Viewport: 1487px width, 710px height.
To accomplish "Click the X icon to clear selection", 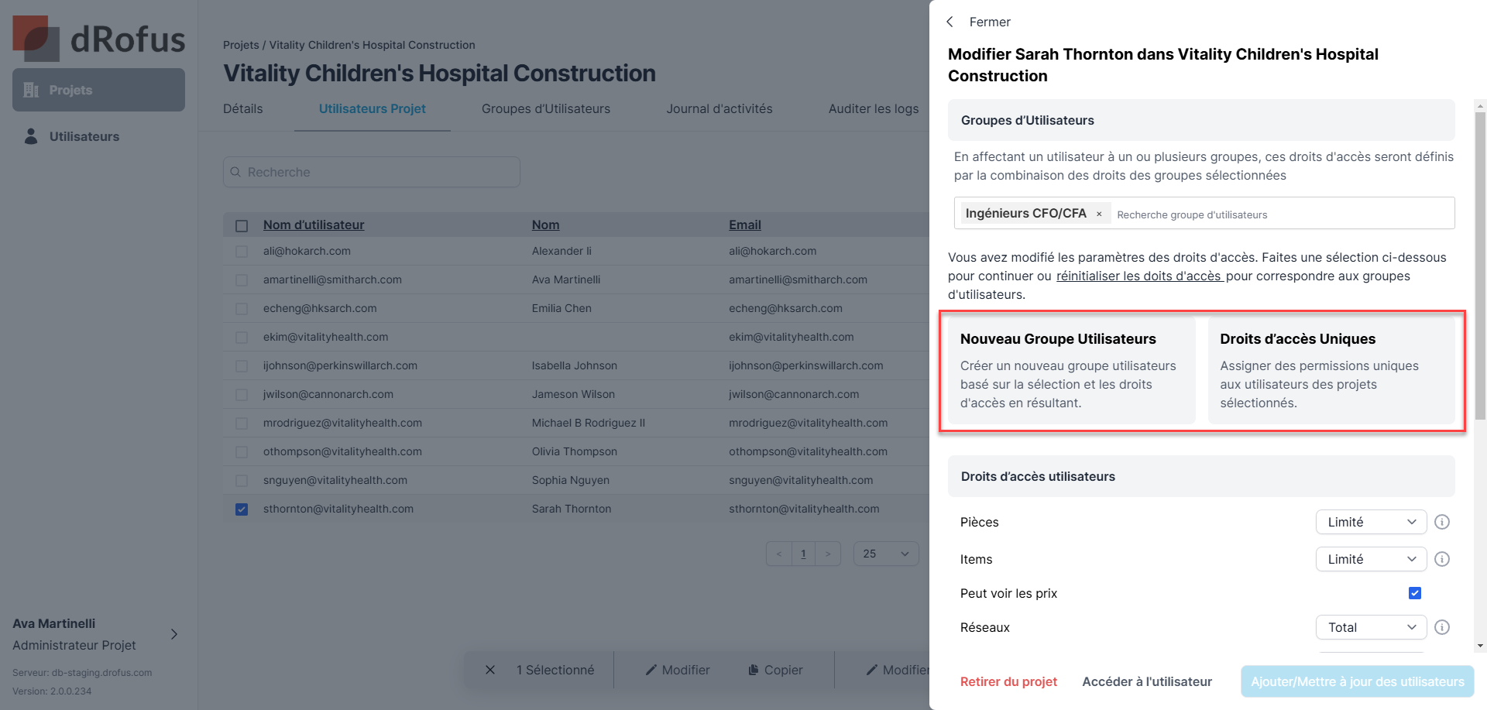I will click(x=490, y=670).
